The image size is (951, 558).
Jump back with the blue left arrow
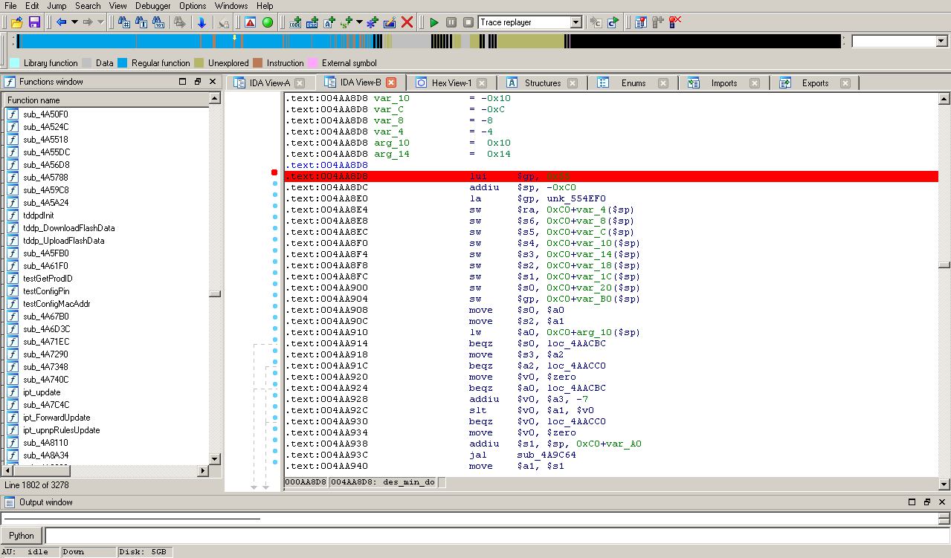62,22
